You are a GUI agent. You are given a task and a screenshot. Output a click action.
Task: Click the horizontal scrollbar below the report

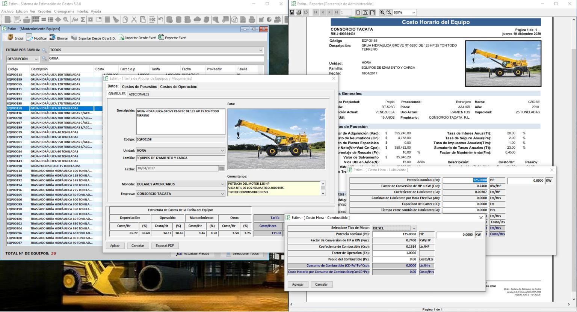(x=413, y=303)
